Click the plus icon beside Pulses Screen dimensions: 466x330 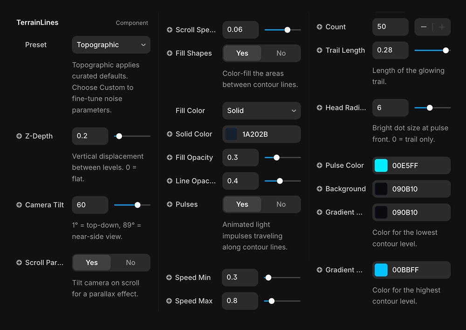point(170,204)
